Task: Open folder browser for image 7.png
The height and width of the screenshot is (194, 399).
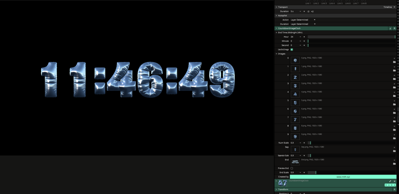Action: (394, 121)
